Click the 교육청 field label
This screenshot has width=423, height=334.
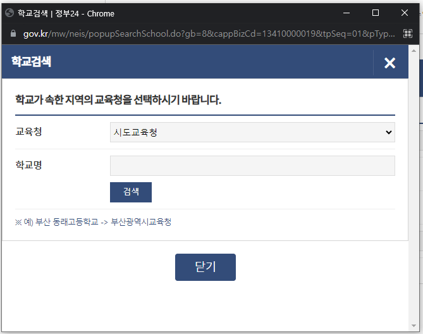click(28, 132)
